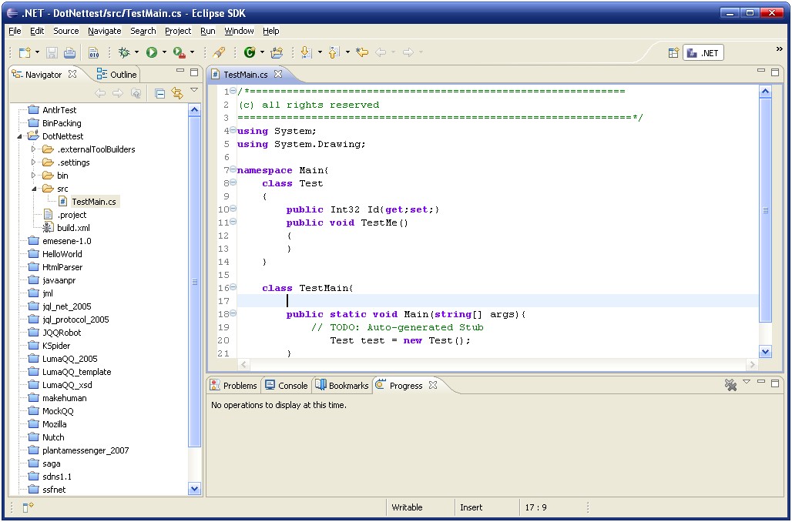
Task: Toggle Link with Editor in Navigator
Action: 177,93
